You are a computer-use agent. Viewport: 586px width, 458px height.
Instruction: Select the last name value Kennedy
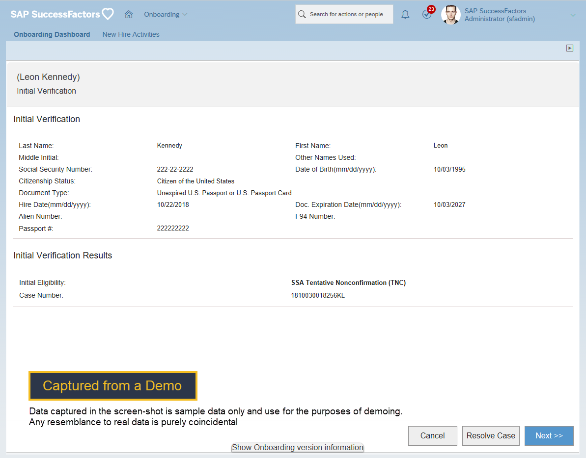169,146
